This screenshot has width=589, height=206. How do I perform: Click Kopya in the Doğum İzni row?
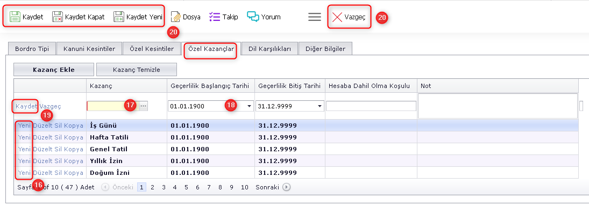74,173
